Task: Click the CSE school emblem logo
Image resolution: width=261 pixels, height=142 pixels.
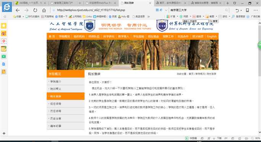Action: pyautogui.click(x=162, y=26)
